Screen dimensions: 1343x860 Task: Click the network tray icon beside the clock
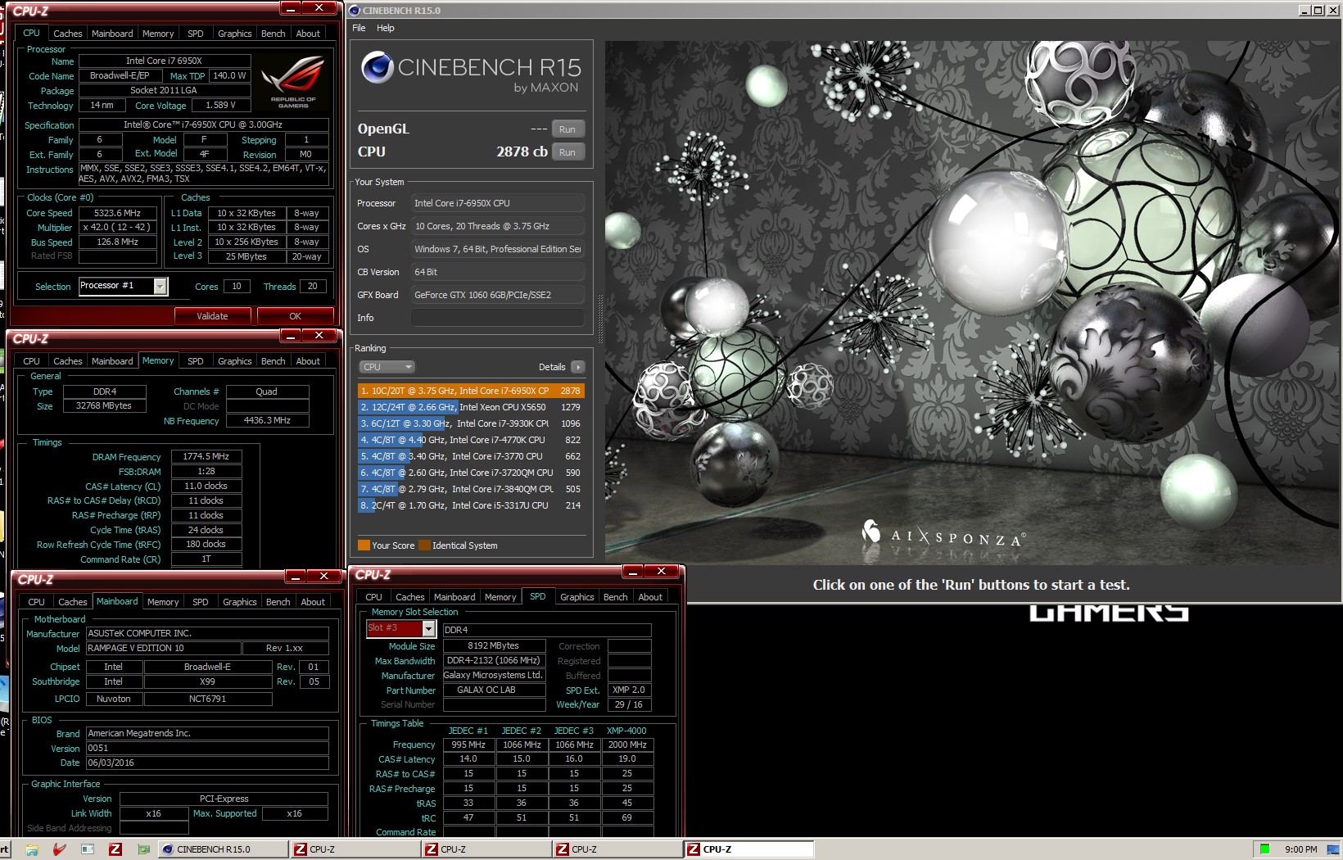click(x=1332, y=849)
